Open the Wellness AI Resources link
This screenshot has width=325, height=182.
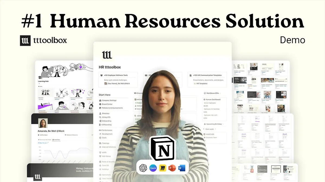(x=71, y=135)
